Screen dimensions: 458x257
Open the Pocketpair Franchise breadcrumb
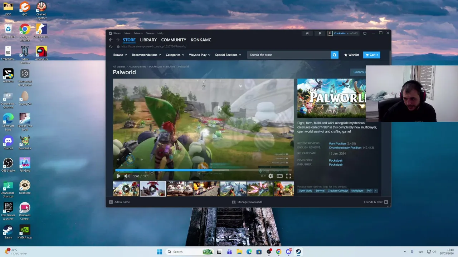[162, 67]
